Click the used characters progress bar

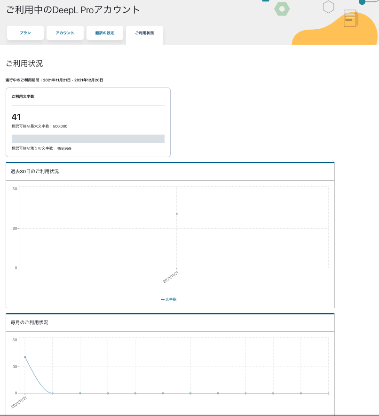[x=88, y=139]
